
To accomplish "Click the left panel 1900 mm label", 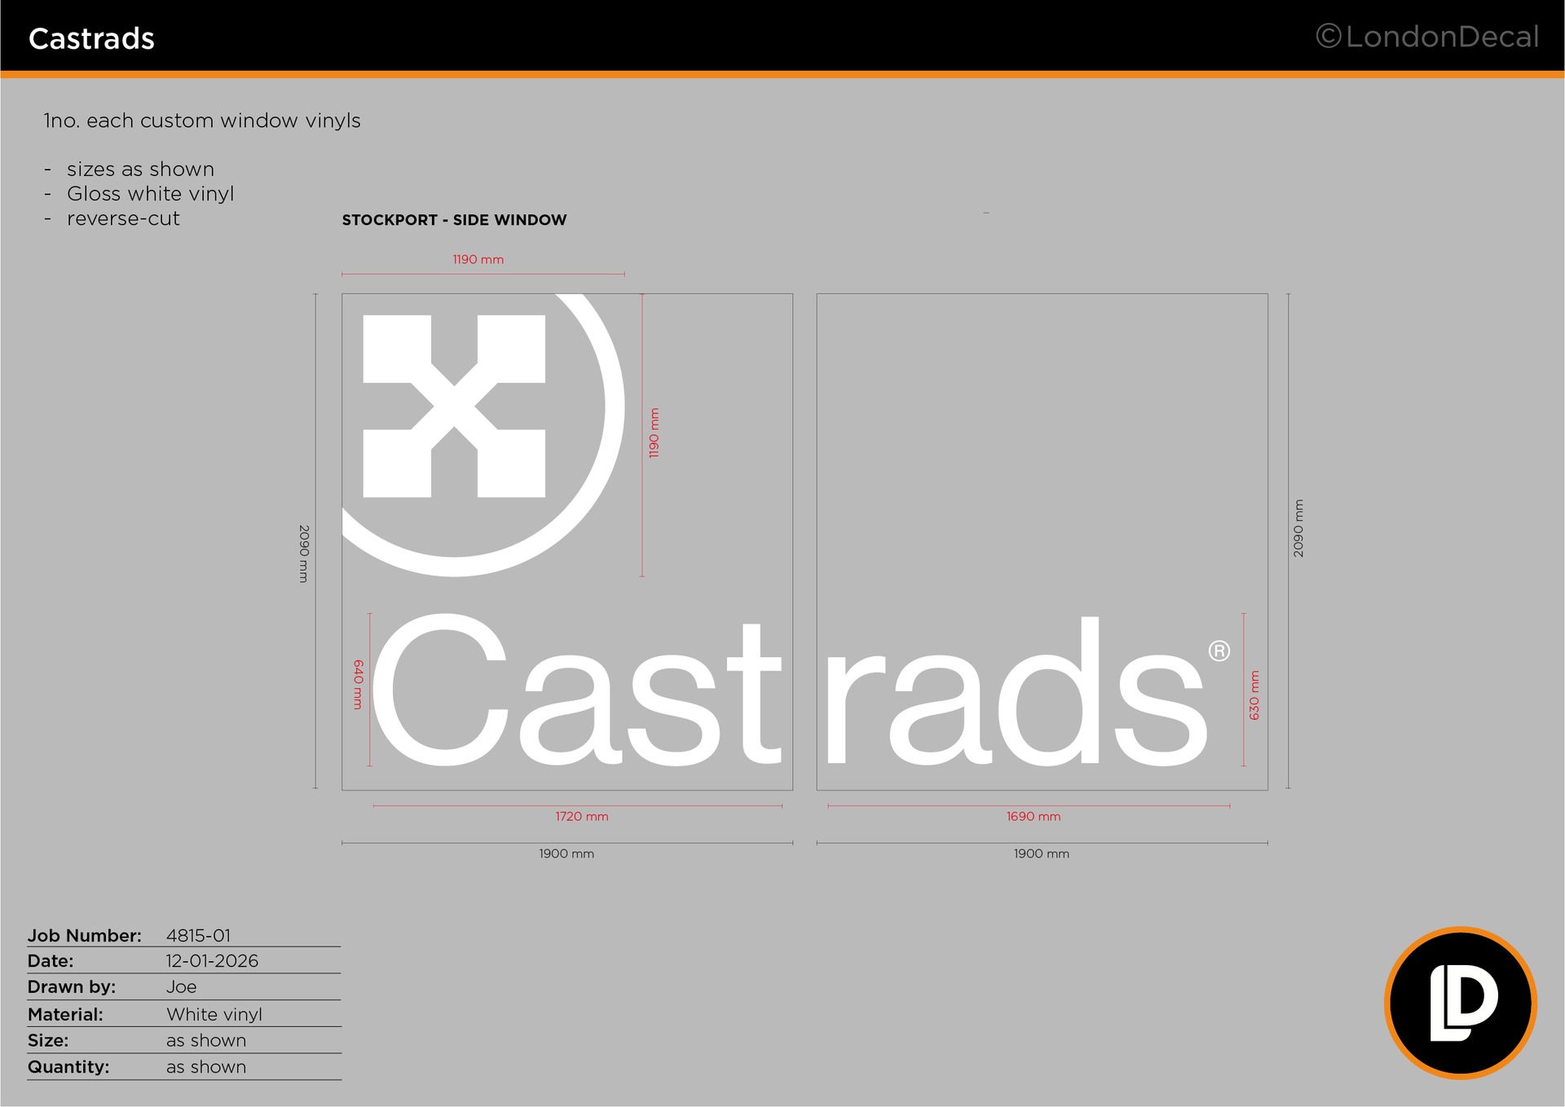I will pyautogui.click(x=566, y=853).
